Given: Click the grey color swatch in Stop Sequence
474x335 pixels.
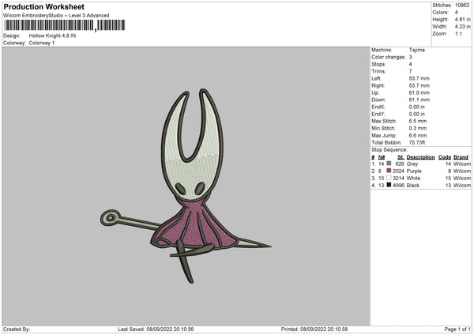Looking at the screenshot, I should pos(389,164).
